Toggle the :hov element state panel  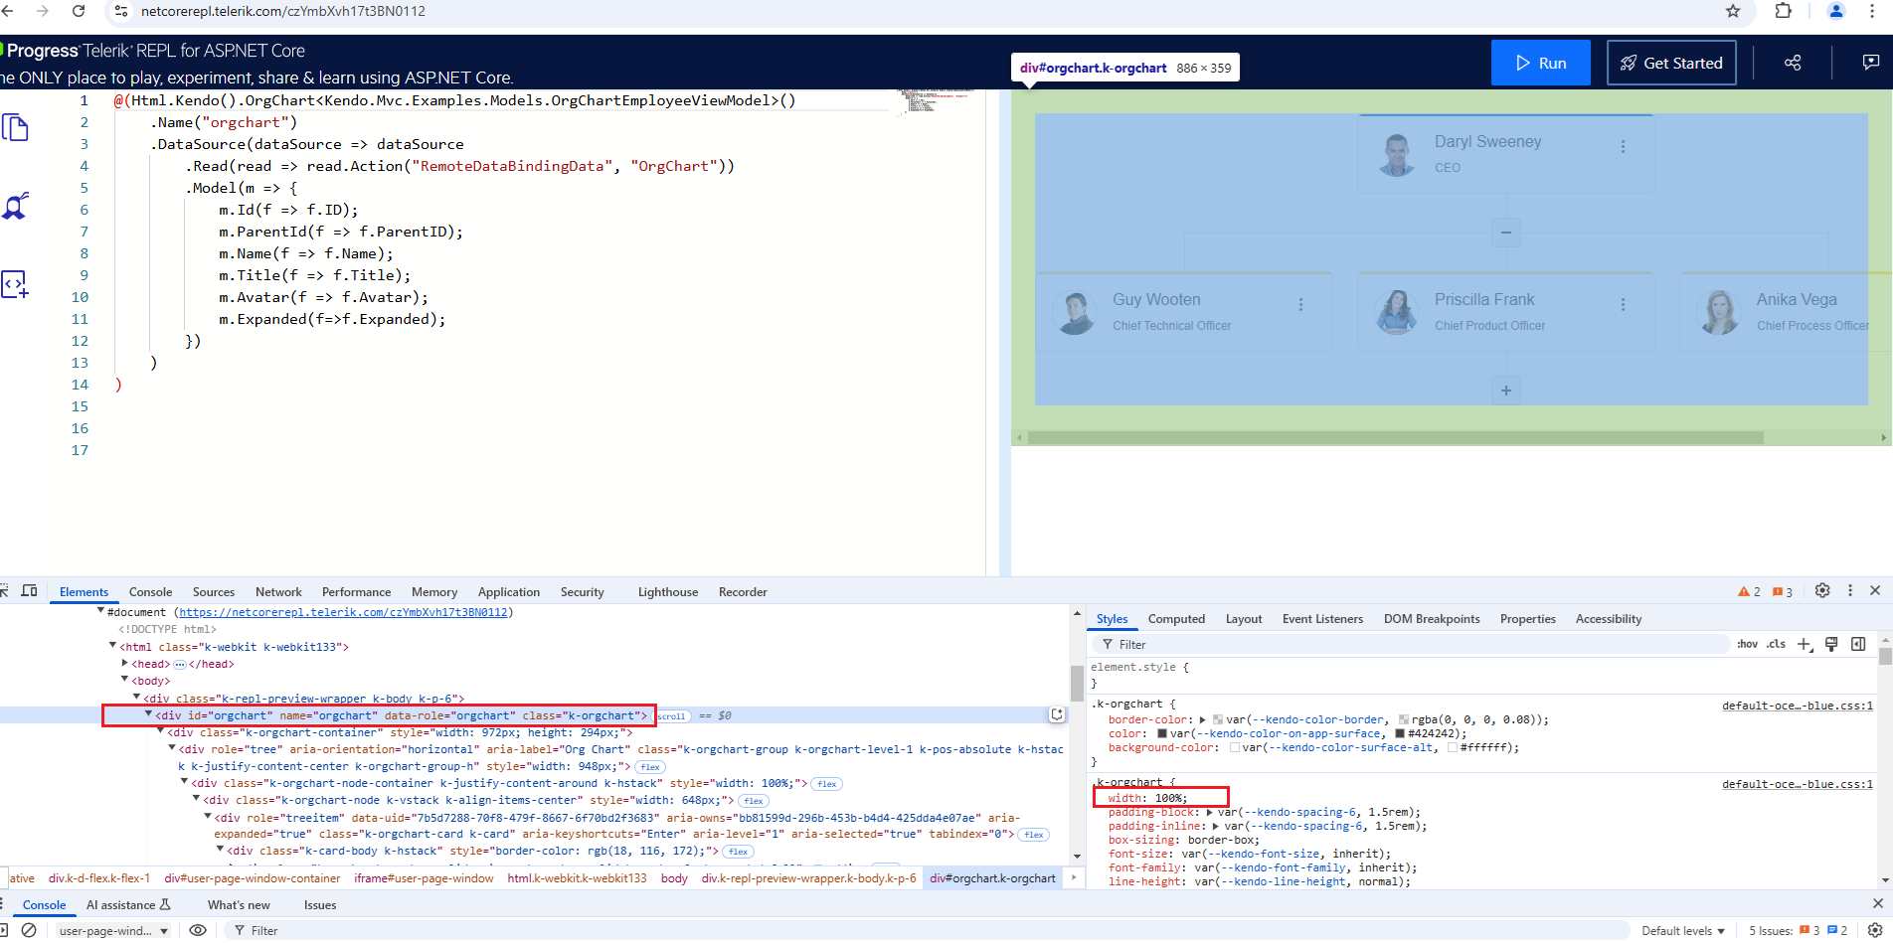pos(1747,644)
